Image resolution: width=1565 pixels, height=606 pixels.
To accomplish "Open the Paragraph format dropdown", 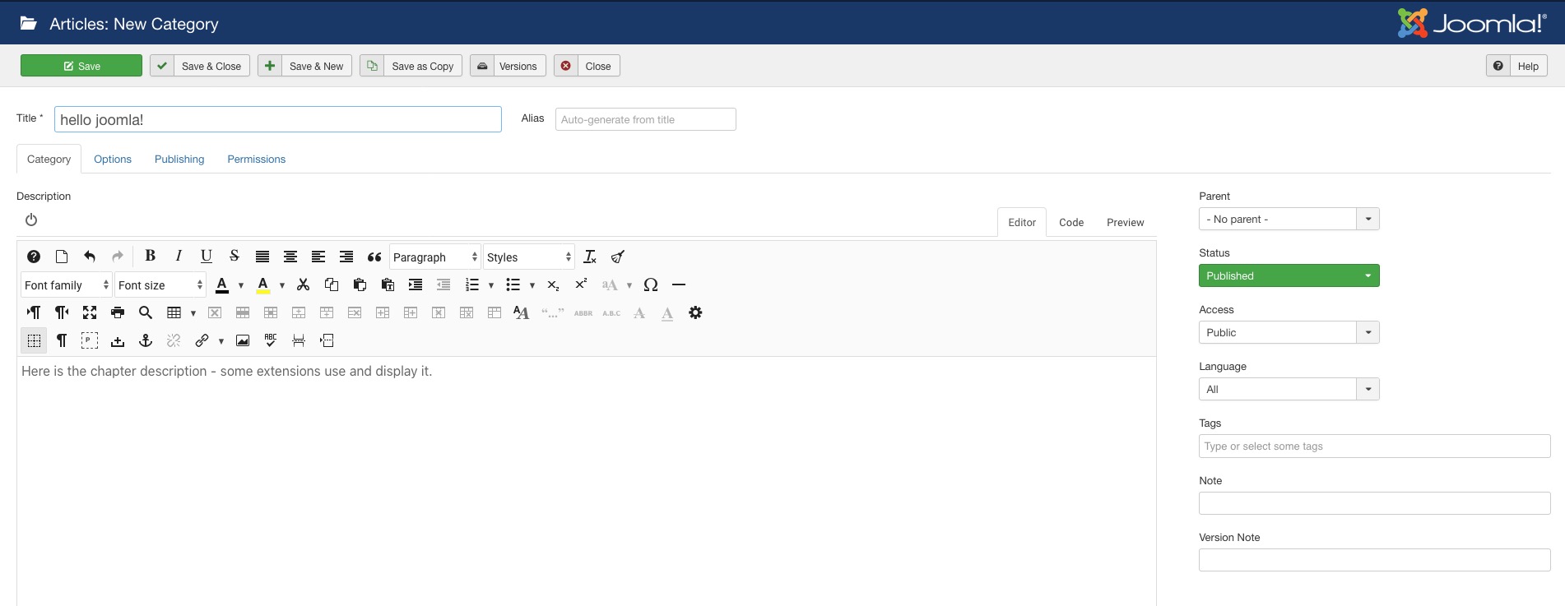I will tap(435, 257).
